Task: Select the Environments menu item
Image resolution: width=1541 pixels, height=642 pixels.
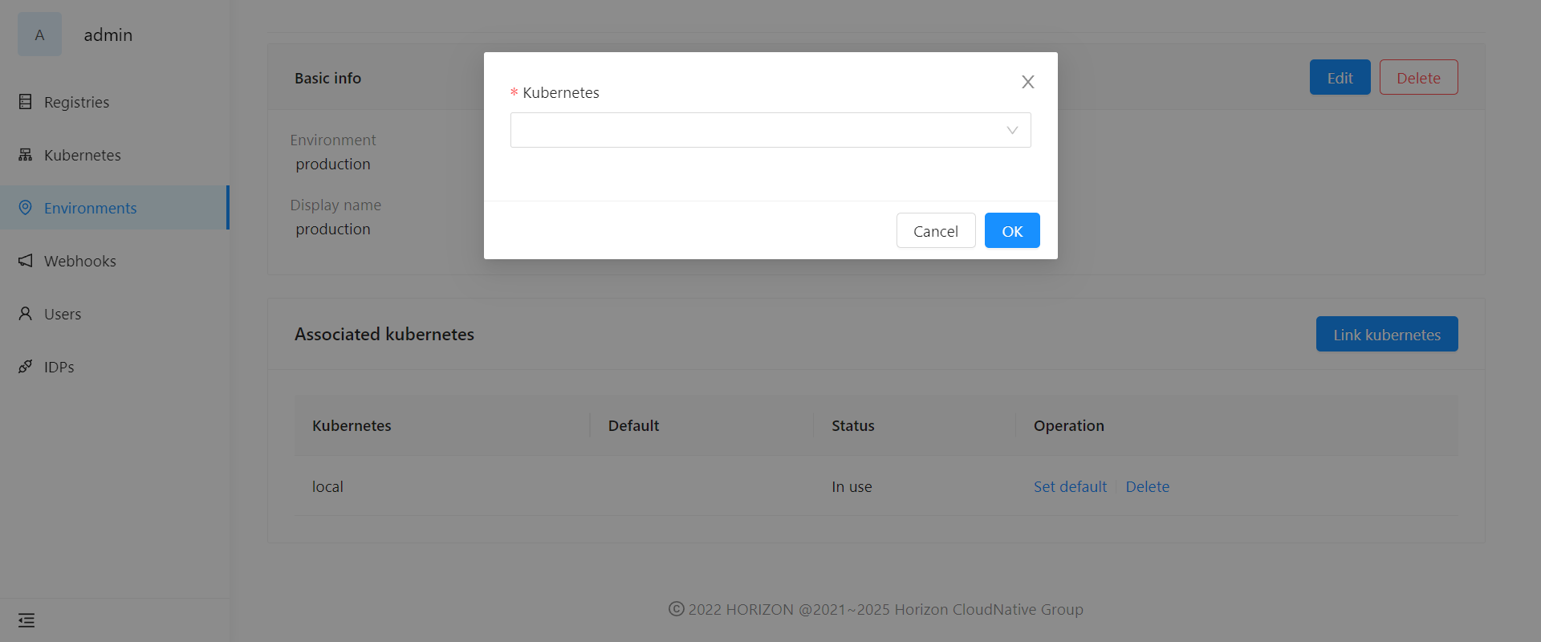Action: (115, 208)
